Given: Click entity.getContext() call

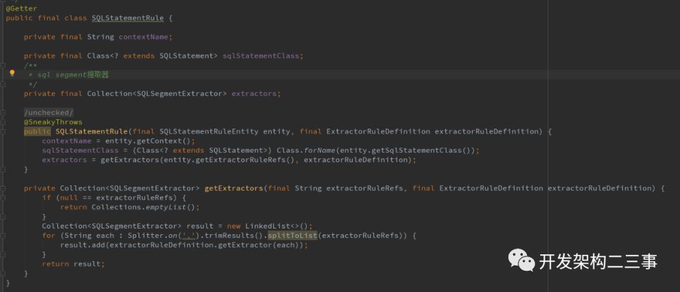Looking at the screenshot, I should pos(150,141).
